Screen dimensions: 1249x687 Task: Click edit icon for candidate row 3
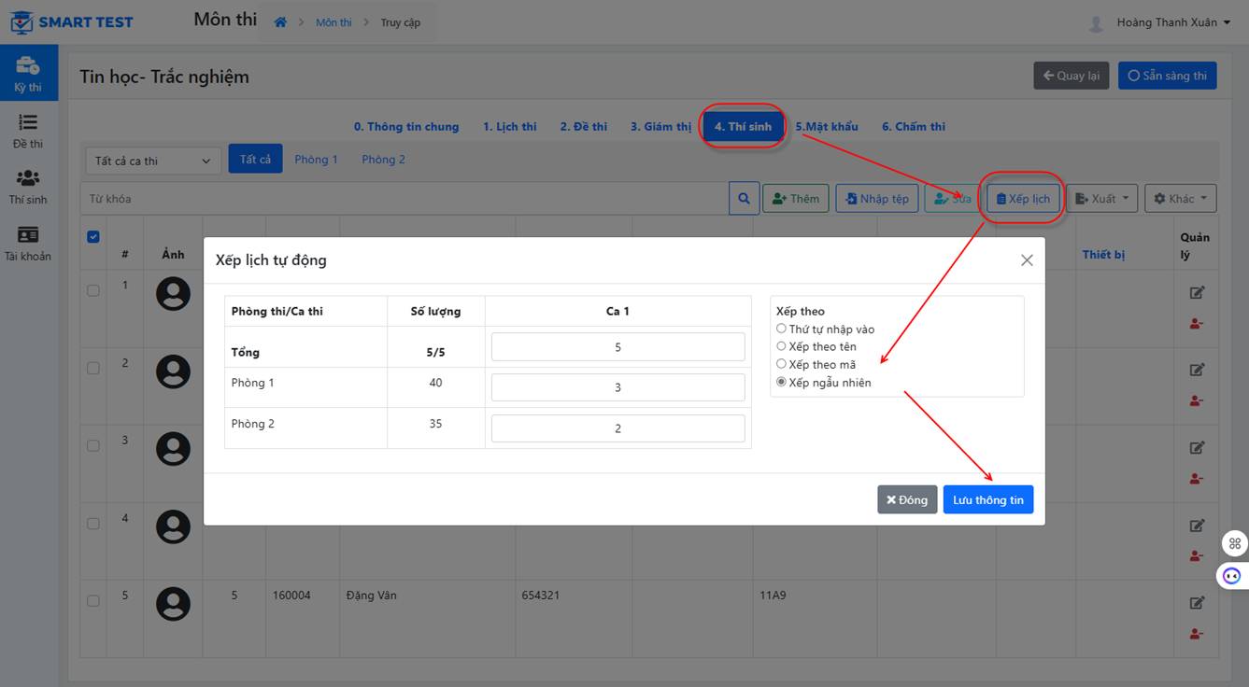(1197, 447)
